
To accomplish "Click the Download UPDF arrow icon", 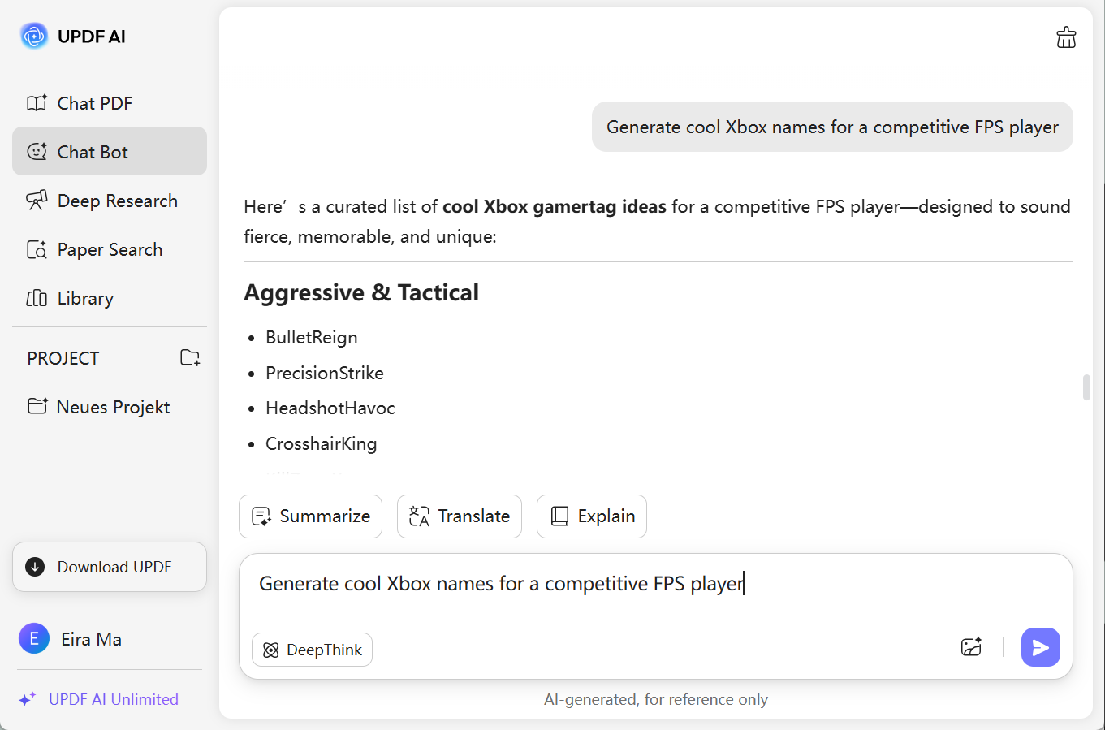I will [x=35, y=567].
